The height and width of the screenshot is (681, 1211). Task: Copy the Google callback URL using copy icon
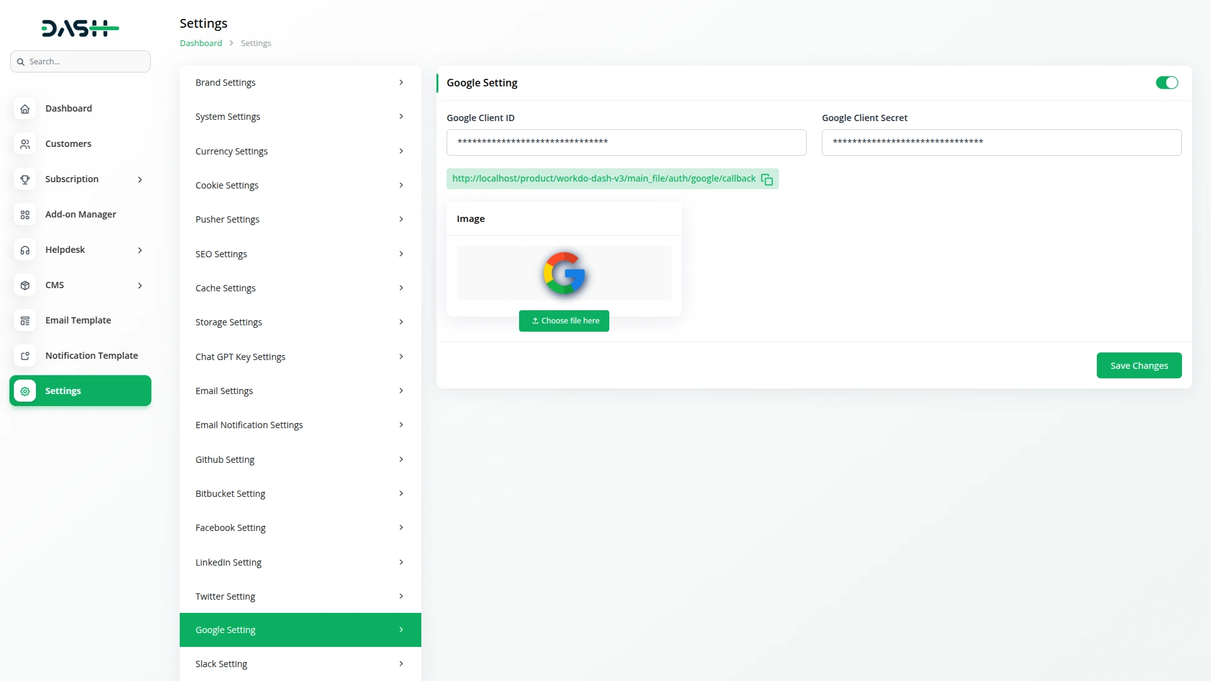click(x=766, y=180)
